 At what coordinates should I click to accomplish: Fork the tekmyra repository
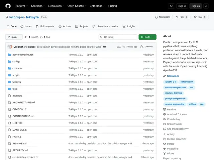click(x=182, y=17)
